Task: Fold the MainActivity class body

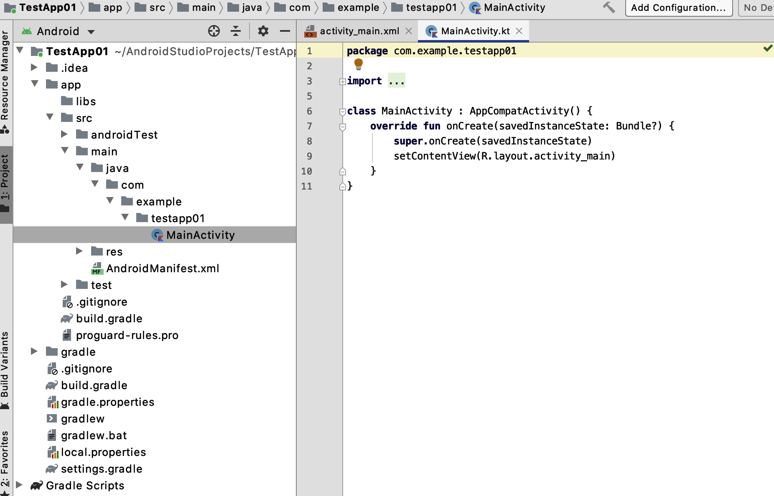Action: pyautogui.click(x=342, y=111)
